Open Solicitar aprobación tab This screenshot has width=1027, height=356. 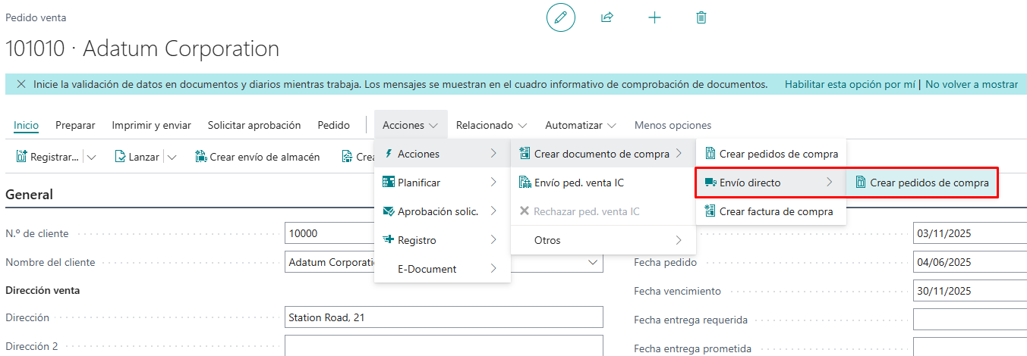pos(254,125)
